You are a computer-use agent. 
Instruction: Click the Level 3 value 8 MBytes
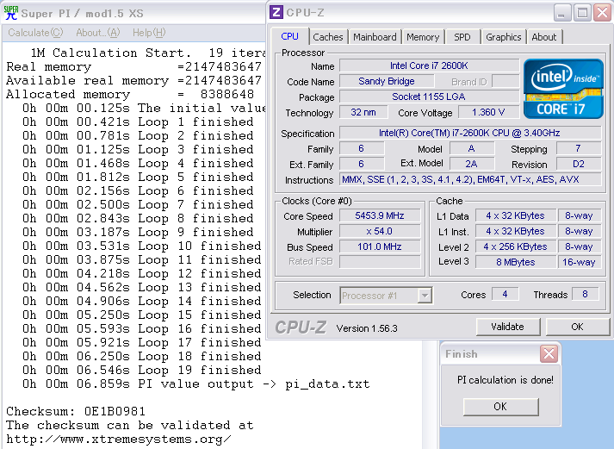pyautogui.click(x=515, y=262)
